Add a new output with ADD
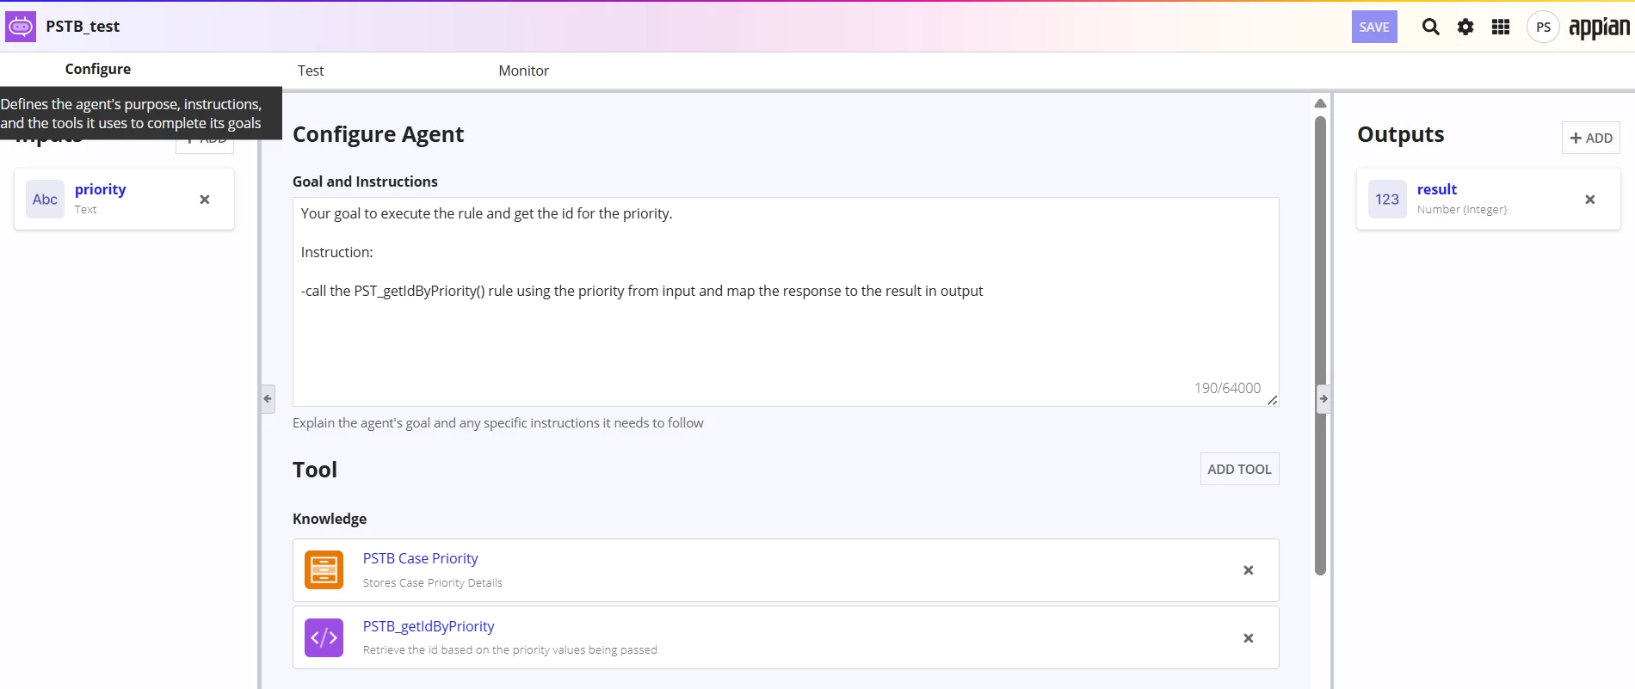The width and height of the screenshot is (1635, 689). coord(1591,138)
